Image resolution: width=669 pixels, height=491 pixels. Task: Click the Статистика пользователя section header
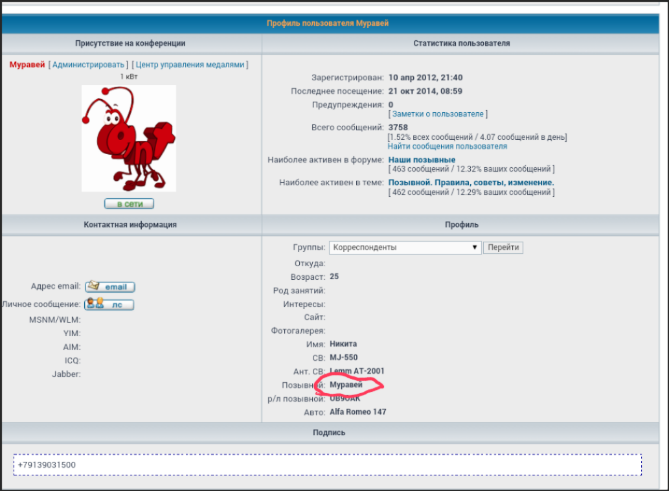pyautogui.click(x=461, y=43)
